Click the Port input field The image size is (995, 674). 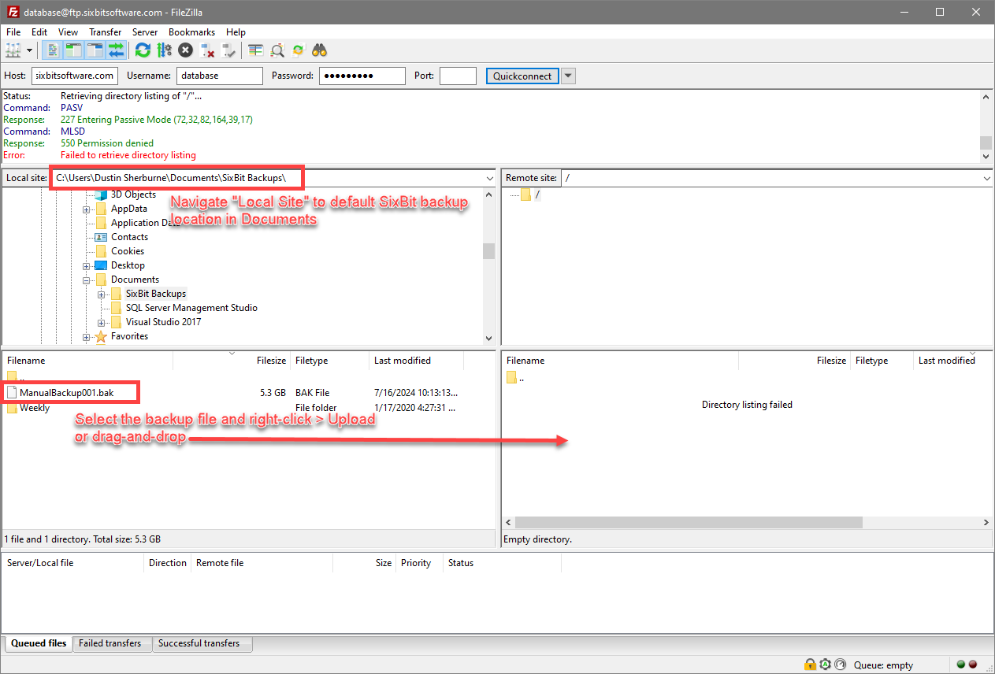click(x=458, y=76)
